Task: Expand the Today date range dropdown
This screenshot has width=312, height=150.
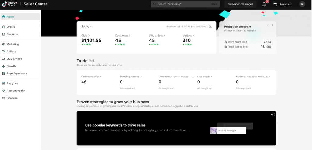Action: 87,27
